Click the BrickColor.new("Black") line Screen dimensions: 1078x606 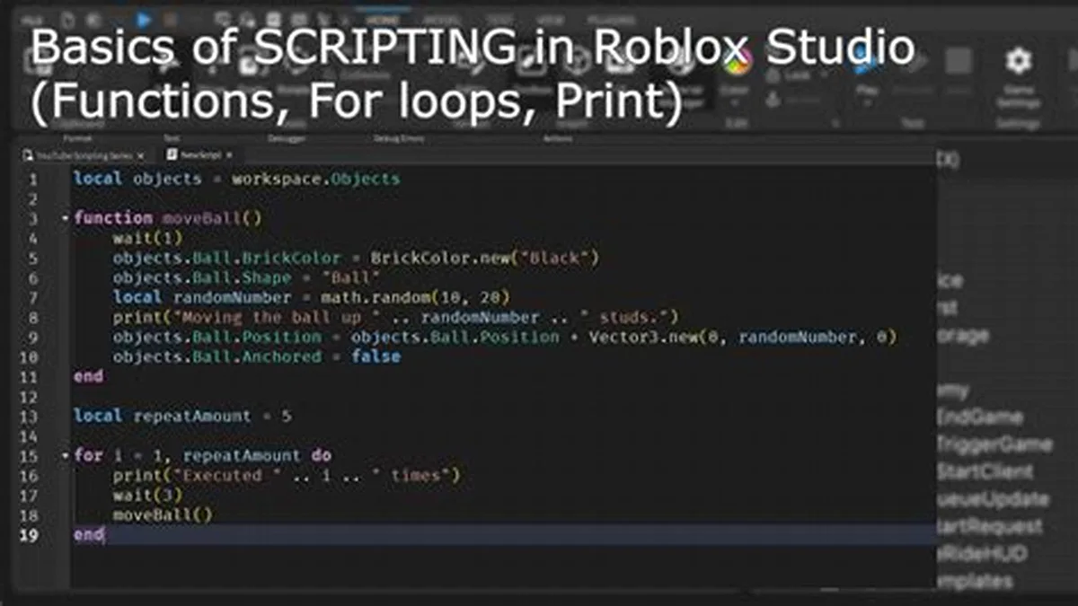click(x=356, y=258)
